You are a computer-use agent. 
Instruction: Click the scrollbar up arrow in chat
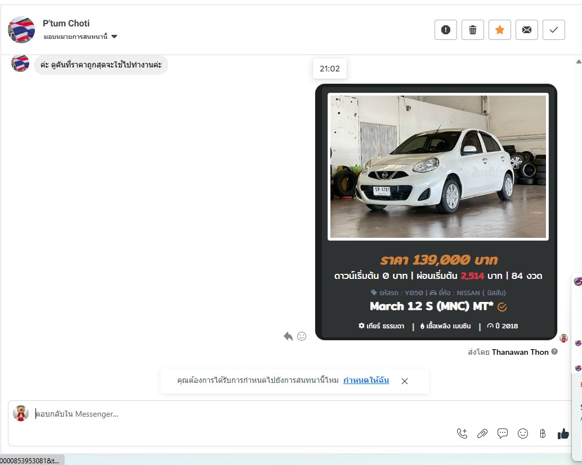(578, 61)
